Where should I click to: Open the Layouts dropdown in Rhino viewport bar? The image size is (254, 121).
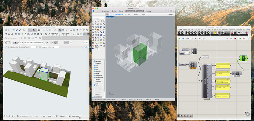pyautogui.click(x=171, y=15)
